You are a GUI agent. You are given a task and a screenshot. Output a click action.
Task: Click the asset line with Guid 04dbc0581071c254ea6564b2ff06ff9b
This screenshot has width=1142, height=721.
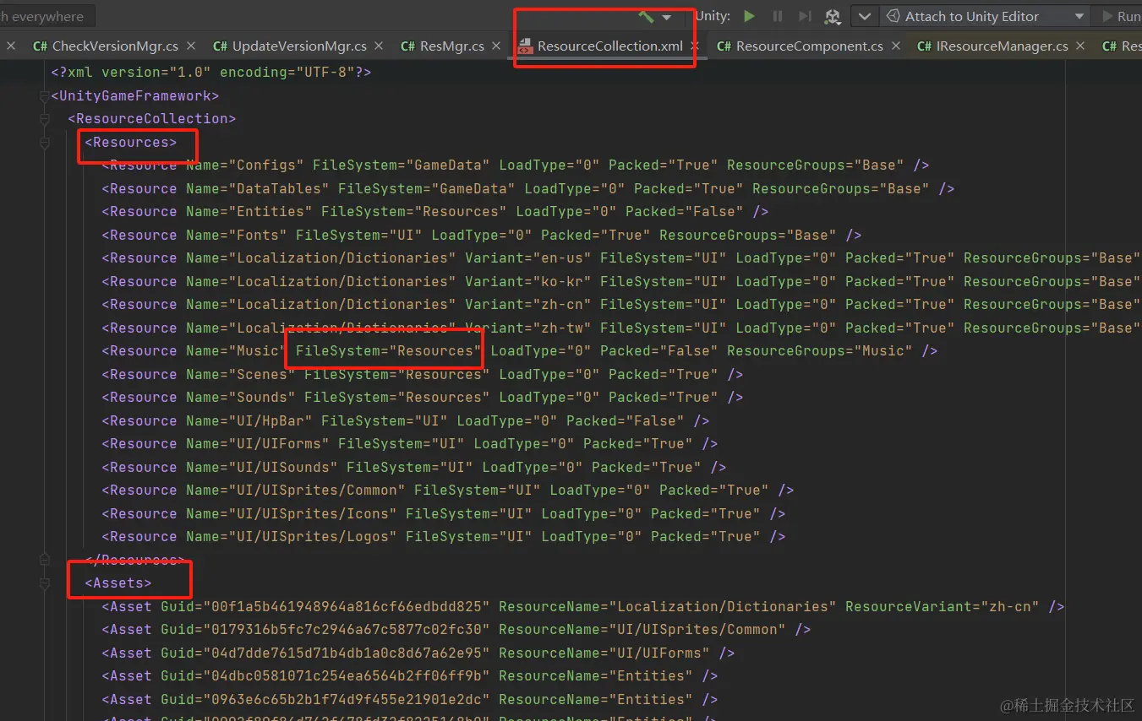coord(410,676)
